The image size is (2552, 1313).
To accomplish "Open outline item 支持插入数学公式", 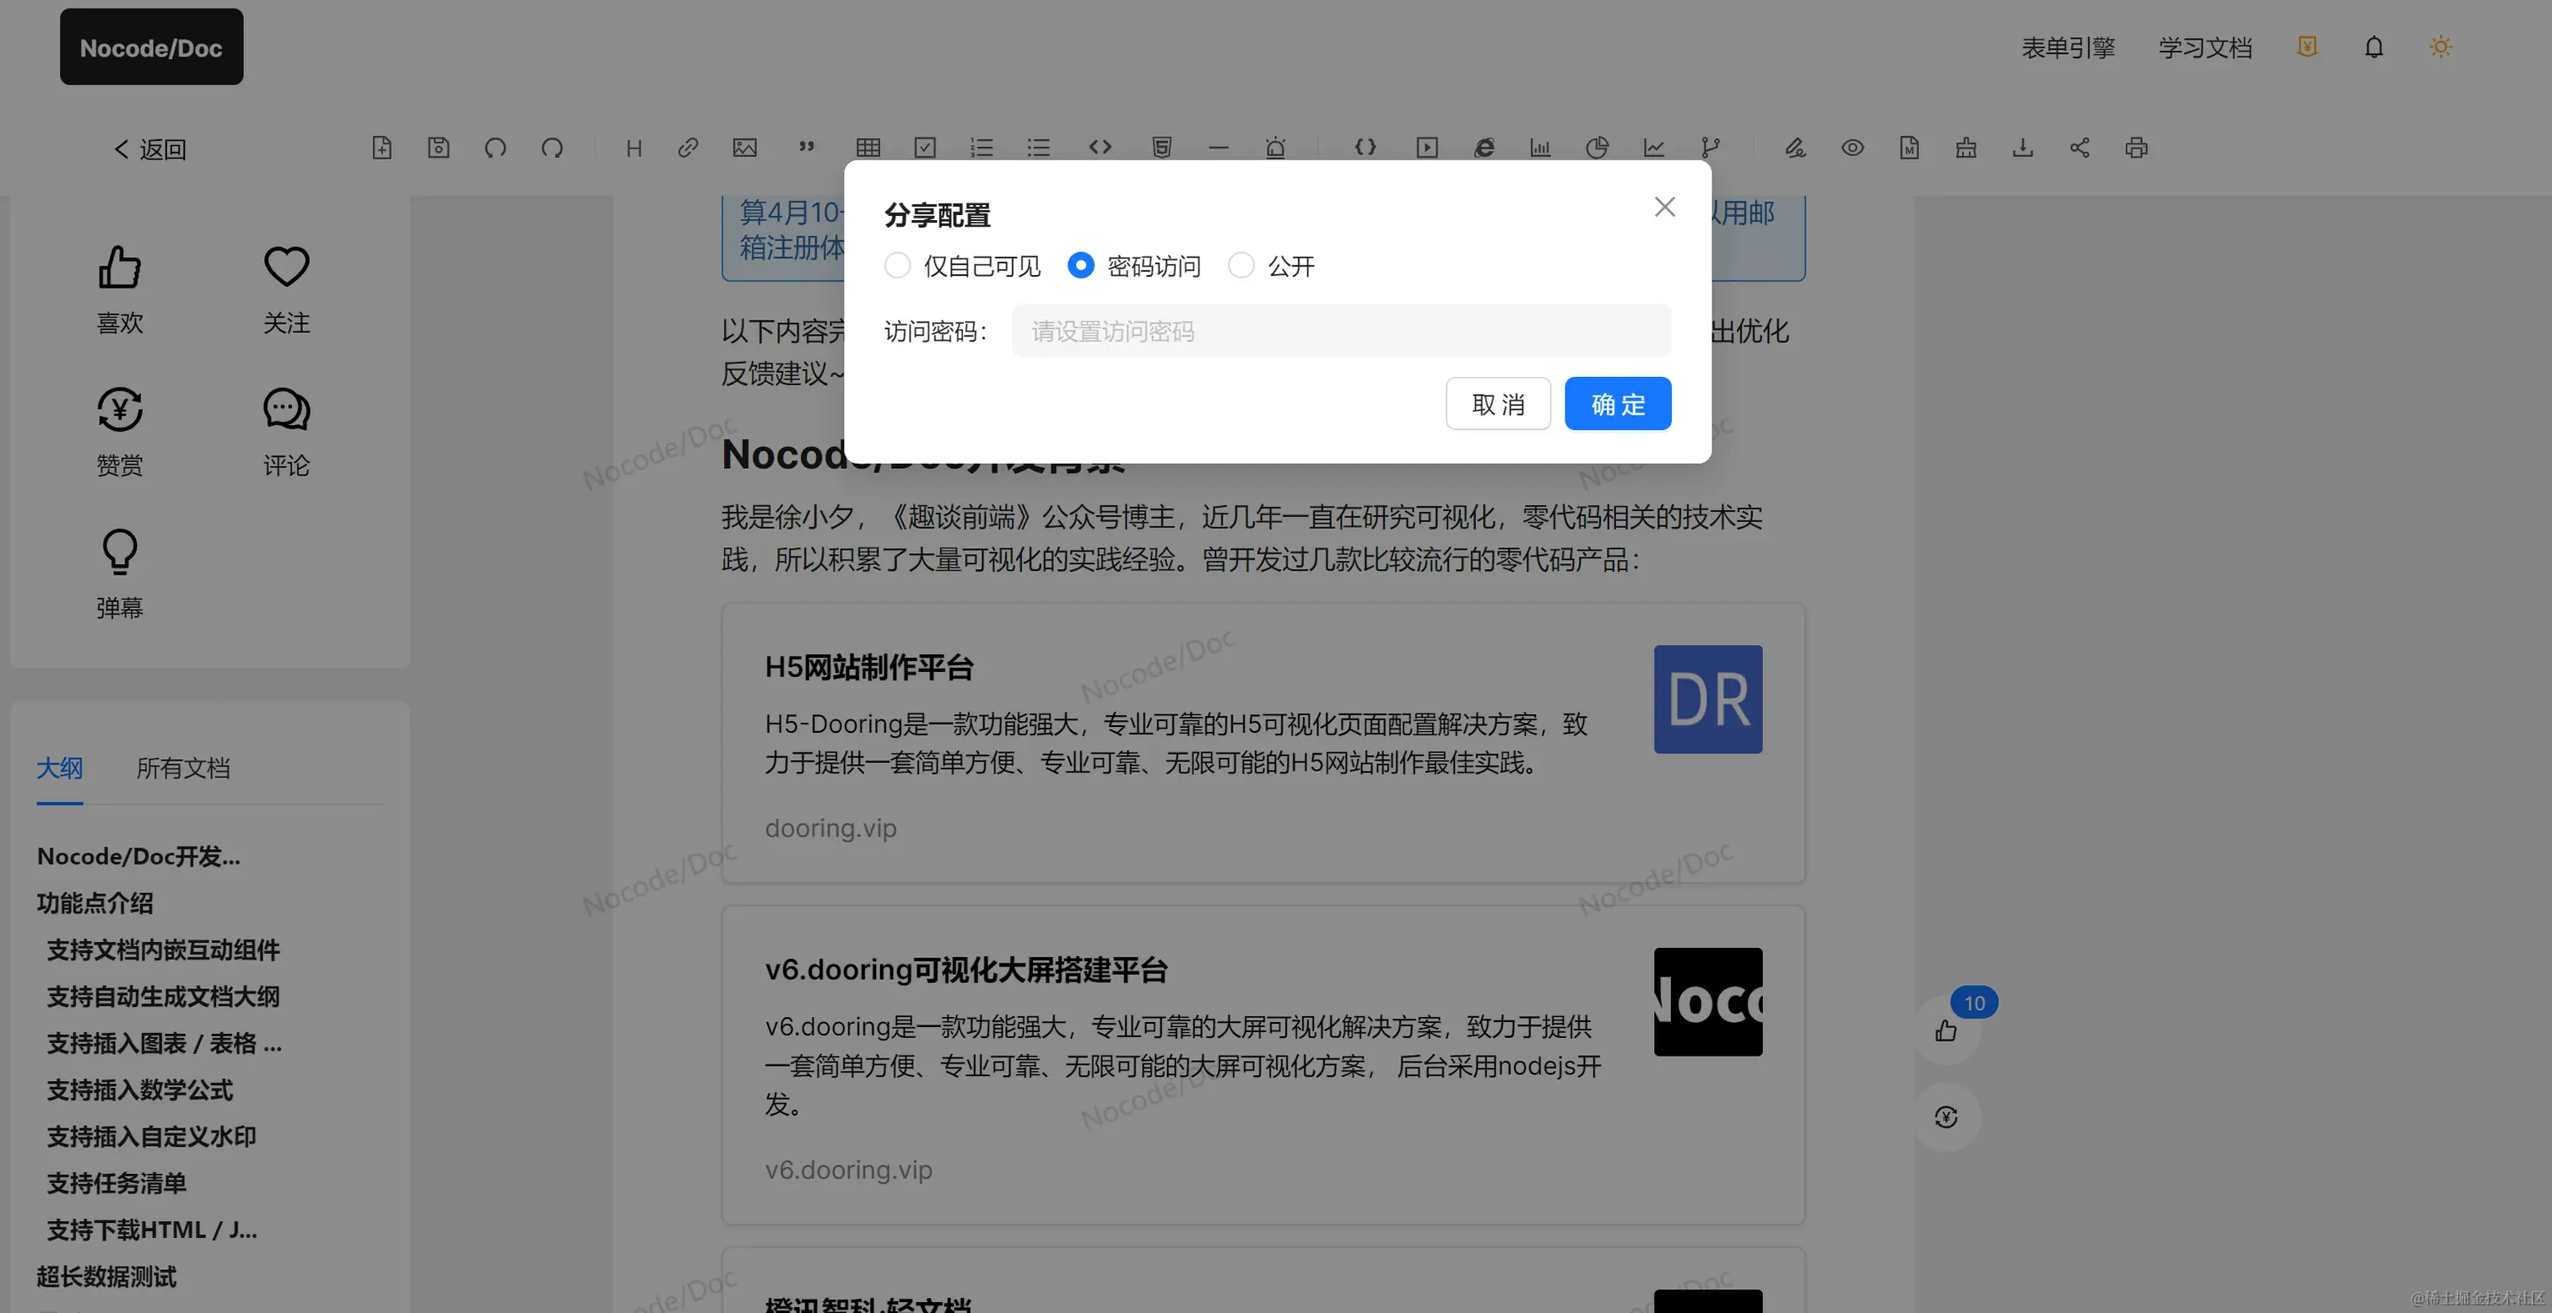I will (x=140, y=1090).
